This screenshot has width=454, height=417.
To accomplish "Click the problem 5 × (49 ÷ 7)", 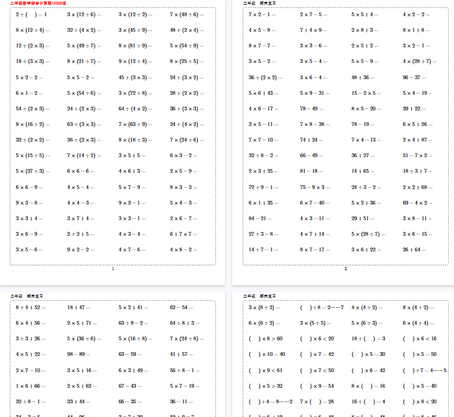I will (84, 45).
